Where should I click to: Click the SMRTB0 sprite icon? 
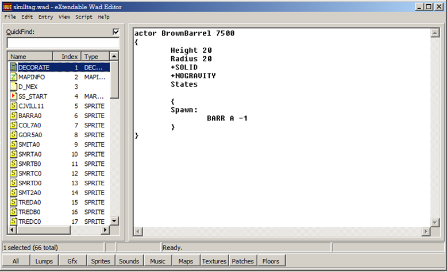[x=13, y=164]
